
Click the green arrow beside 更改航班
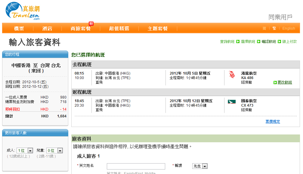tap(275, 82)
